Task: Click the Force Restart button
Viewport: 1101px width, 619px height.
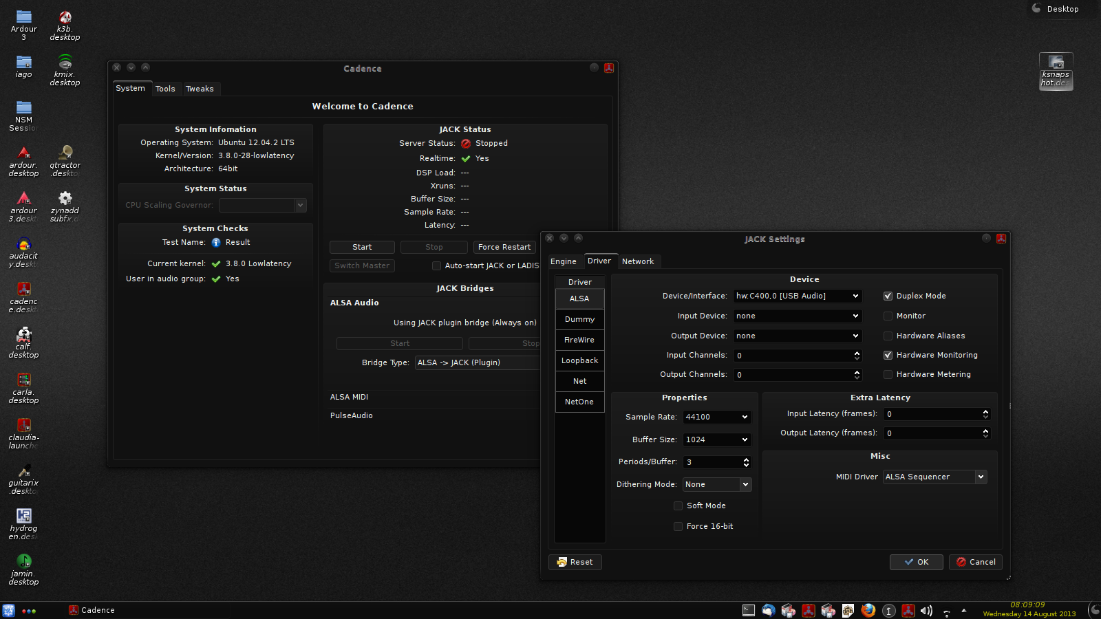Action: coord(504,248)
